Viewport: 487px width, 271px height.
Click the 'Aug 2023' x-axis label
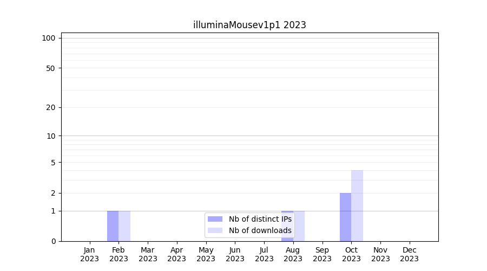tap(293, 254)
